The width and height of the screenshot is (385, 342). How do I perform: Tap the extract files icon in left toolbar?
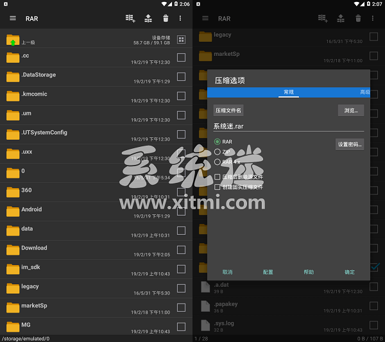coord(148,18)
